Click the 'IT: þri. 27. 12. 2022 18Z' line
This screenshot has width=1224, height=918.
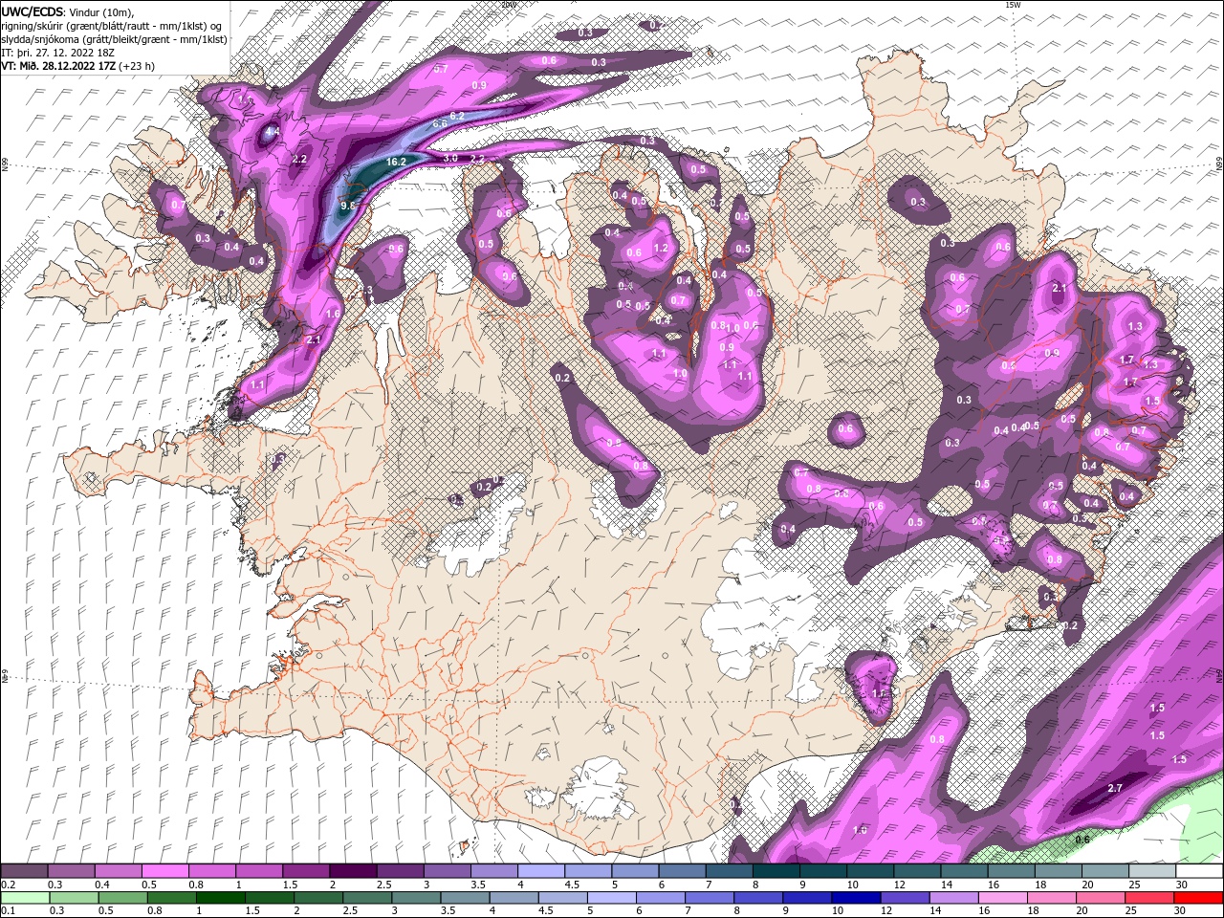point(57,53)
